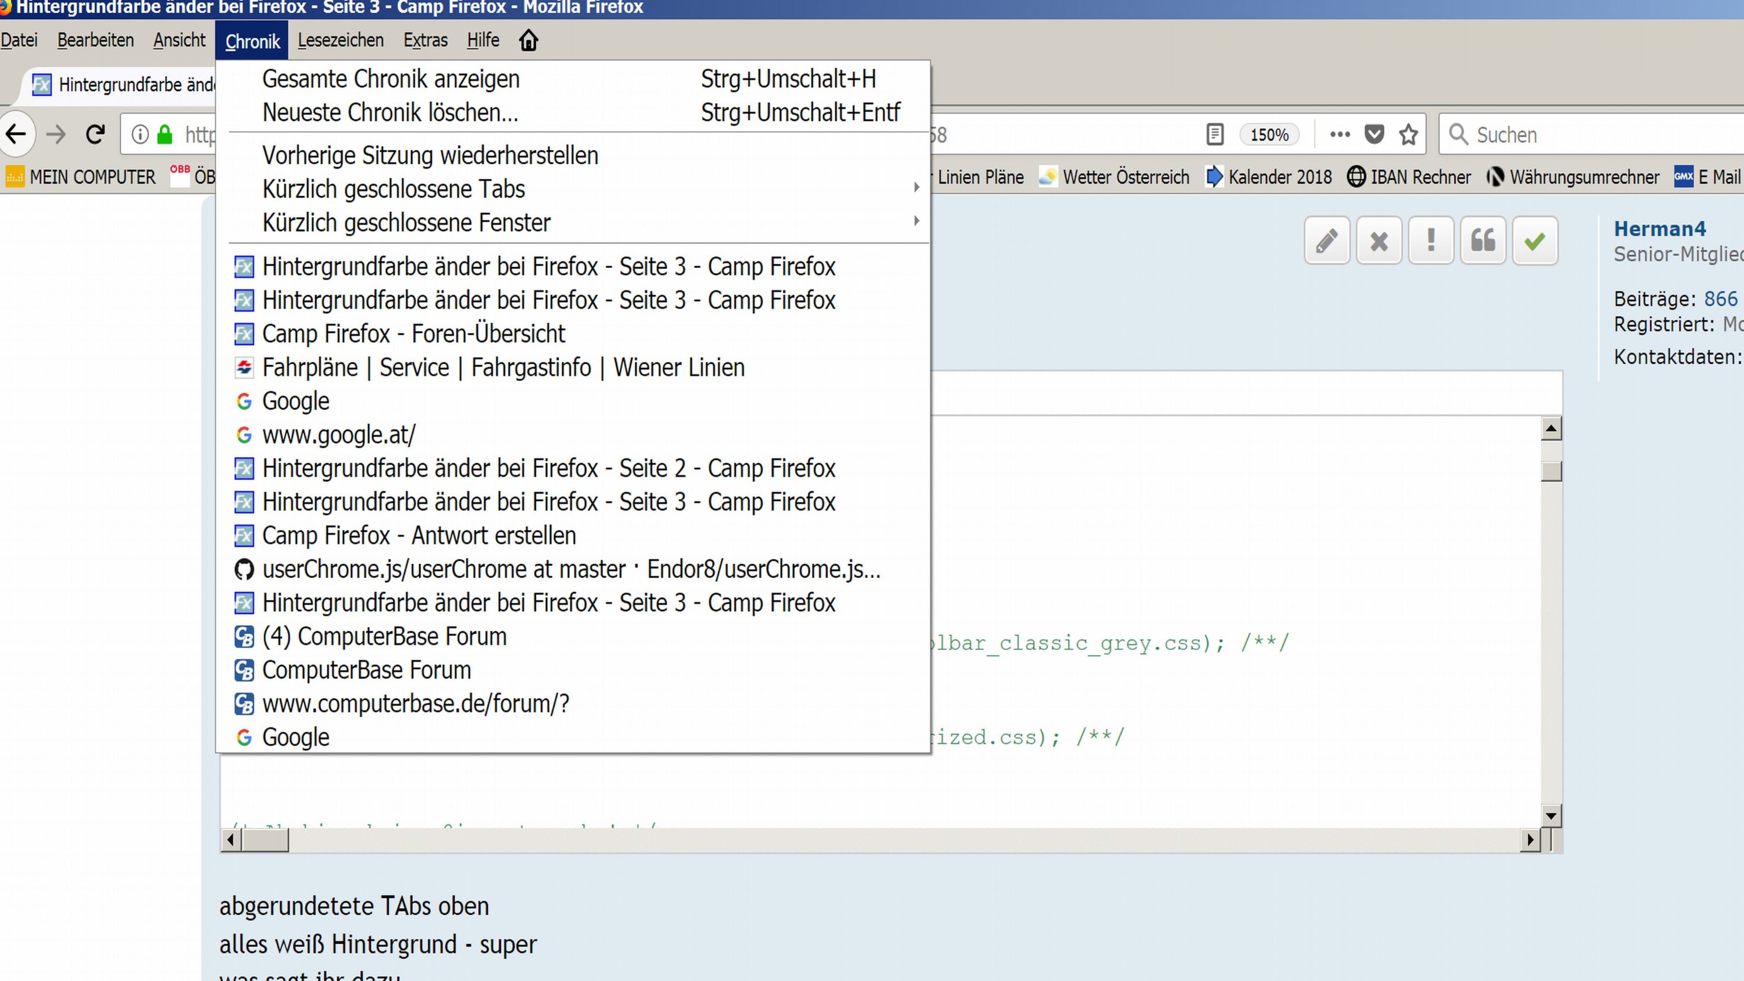Toggle reader view icon in address bar
The image size is (1744, 981).
pyautogui.click(x=1214, y=135)
